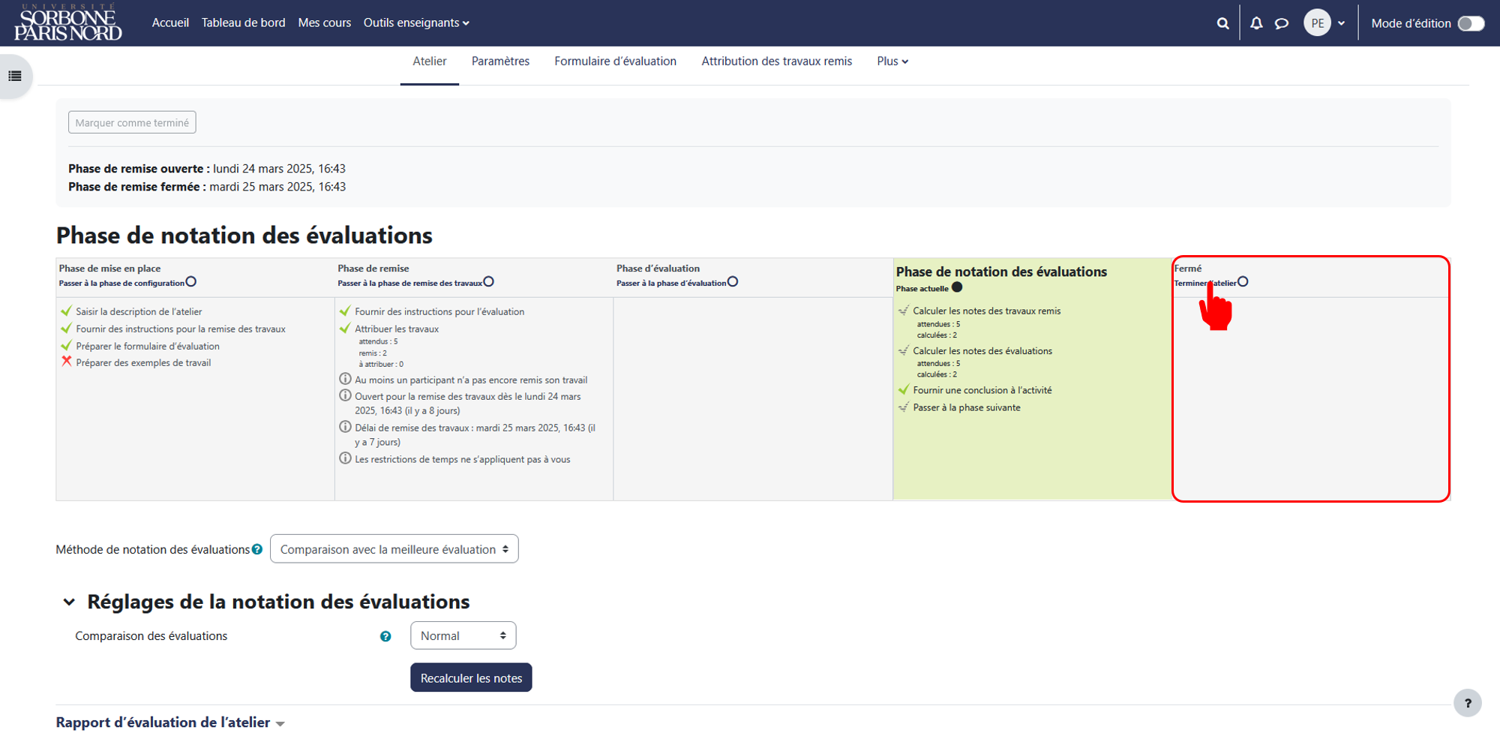Open the Formulaire d'évaluation tab

(615, 62)
